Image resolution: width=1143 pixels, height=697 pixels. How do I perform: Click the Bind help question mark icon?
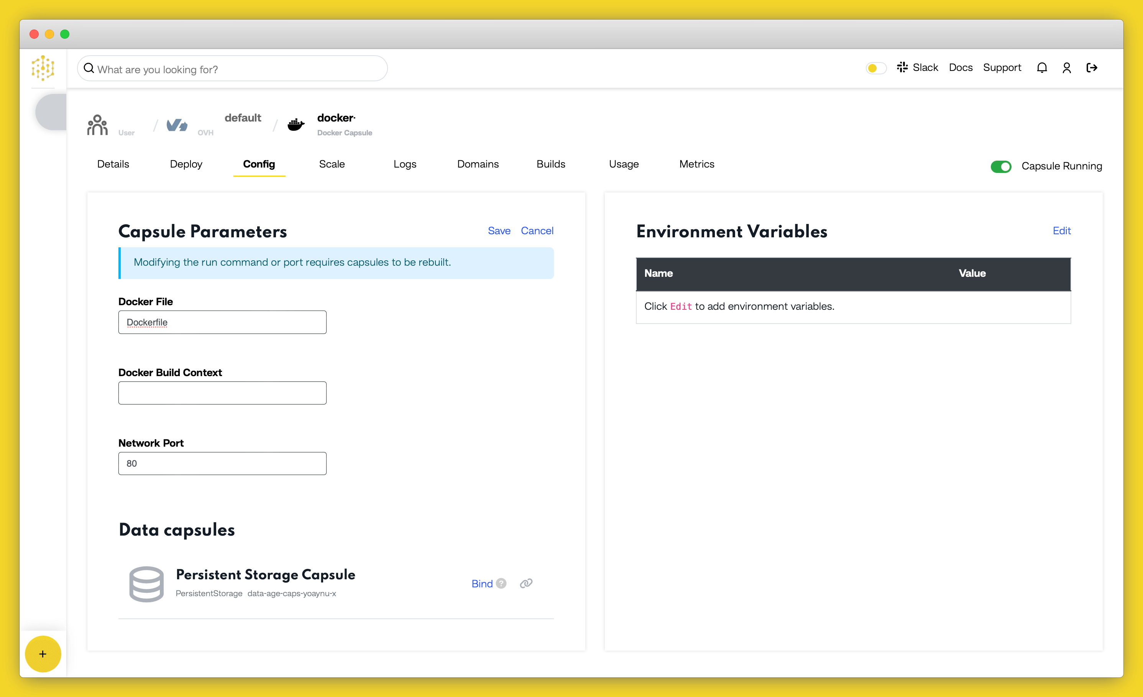(x=501, y=583)
